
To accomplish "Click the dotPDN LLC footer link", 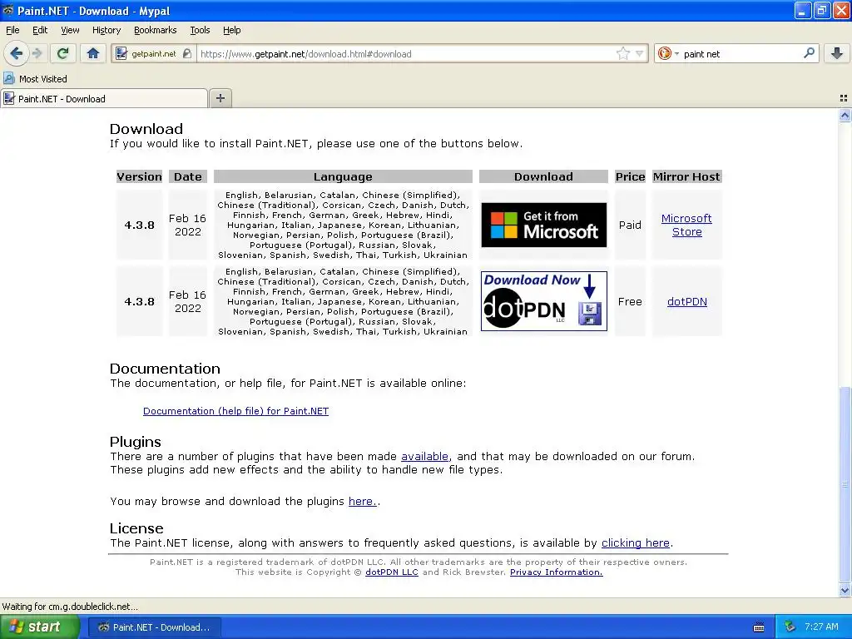I will click(x=392, y=572).
